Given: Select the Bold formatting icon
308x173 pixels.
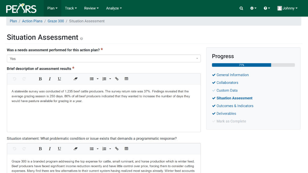Looking at the screenshot, I should pos(40,79).
